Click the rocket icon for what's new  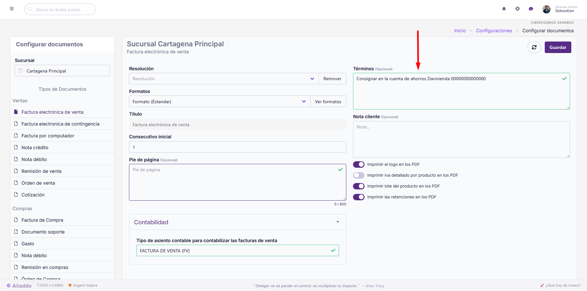click(542, 285)
